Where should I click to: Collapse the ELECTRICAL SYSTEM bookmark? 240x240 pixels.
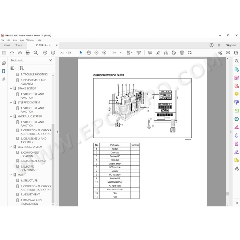point(11,147)
